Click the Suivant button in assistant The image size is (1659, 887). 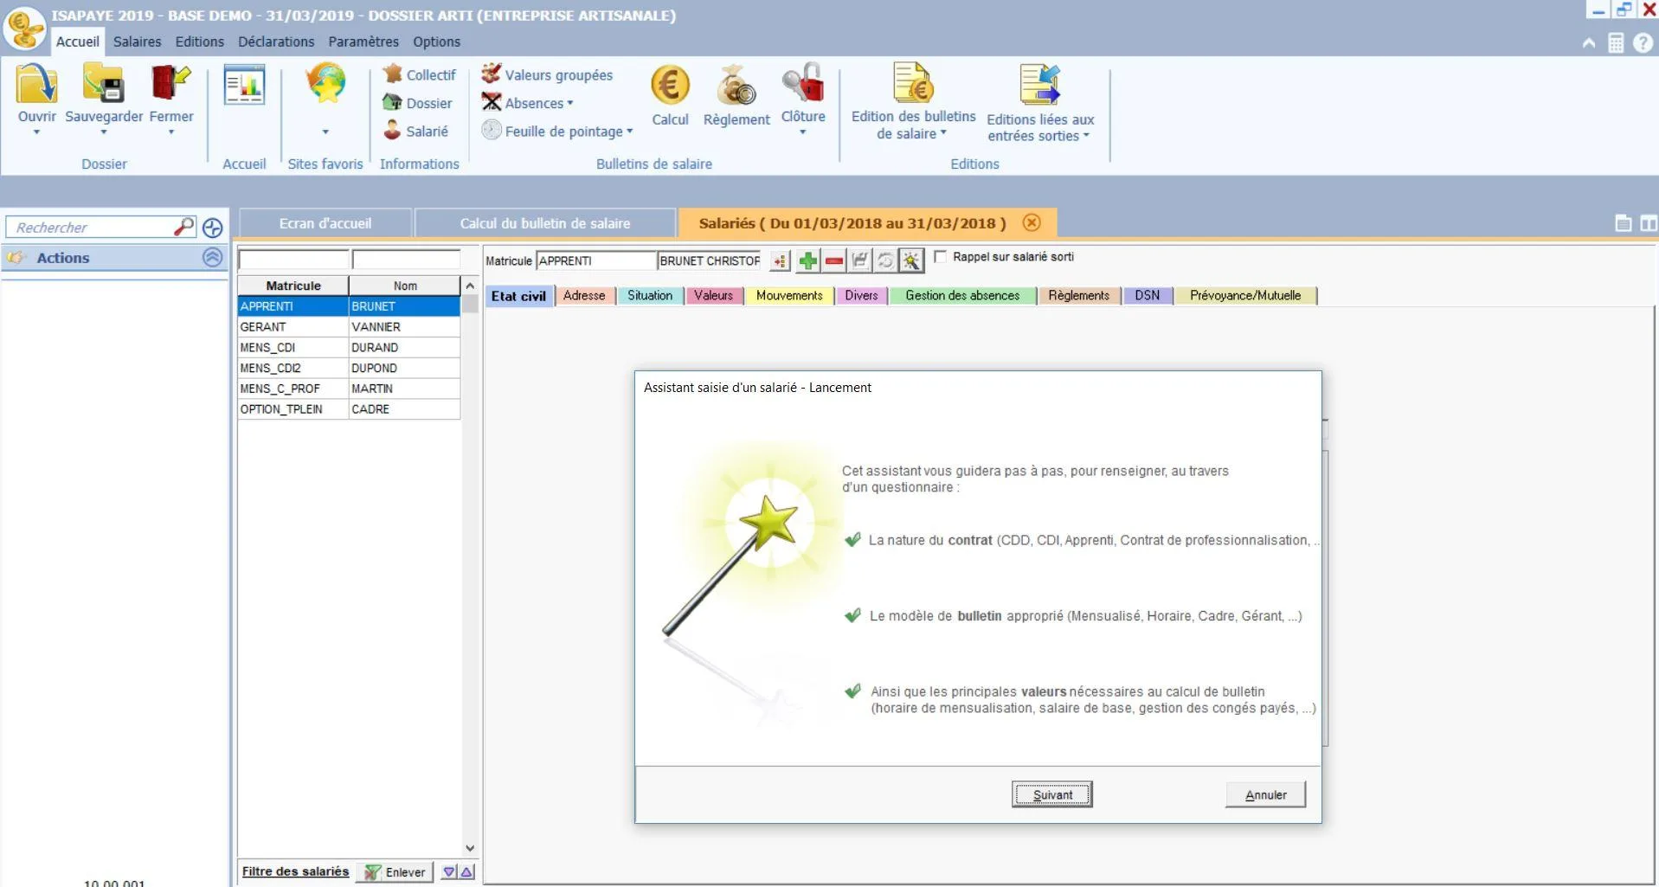(x=1051, y=794)
